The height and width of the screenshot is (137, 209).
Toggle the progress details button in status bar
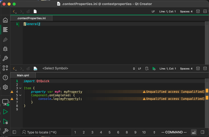pos(194,132)
